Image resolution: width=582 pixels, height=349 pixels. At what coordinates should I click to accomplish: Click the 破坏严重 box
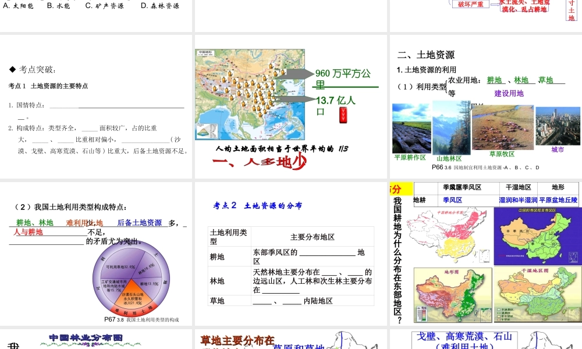(x=471, y=4)
